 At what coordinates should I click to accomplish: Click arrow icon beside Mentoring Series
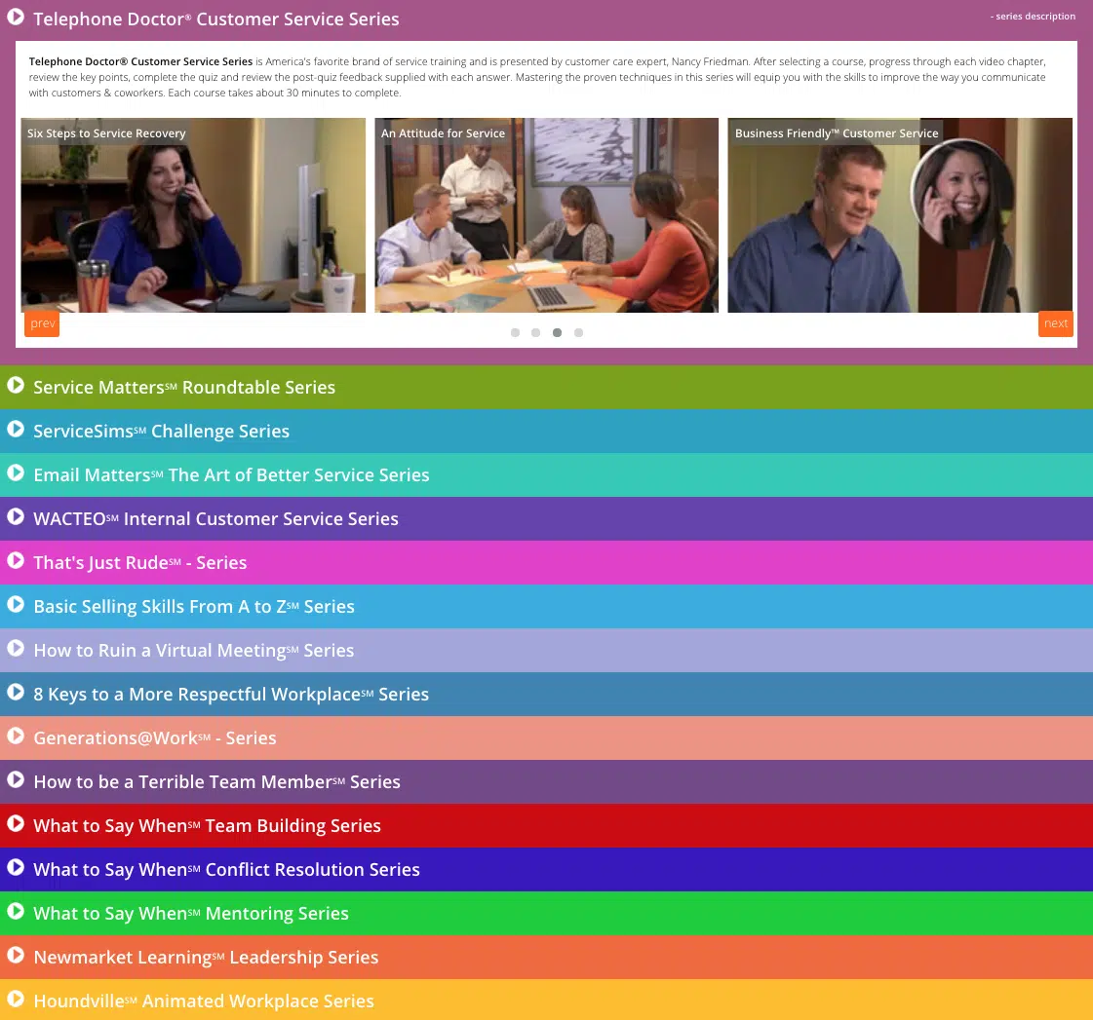coord(16,912)
